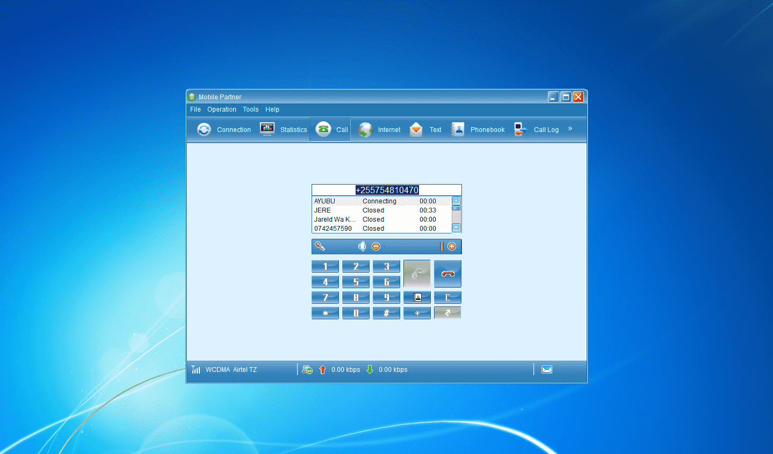The width and height of the screenshot is (773, 454).
Task: Clear the number with the C button
Action: coord(447,297)
